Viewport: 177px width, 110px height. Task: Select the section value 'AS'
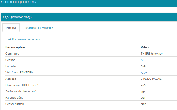point(142,60)
